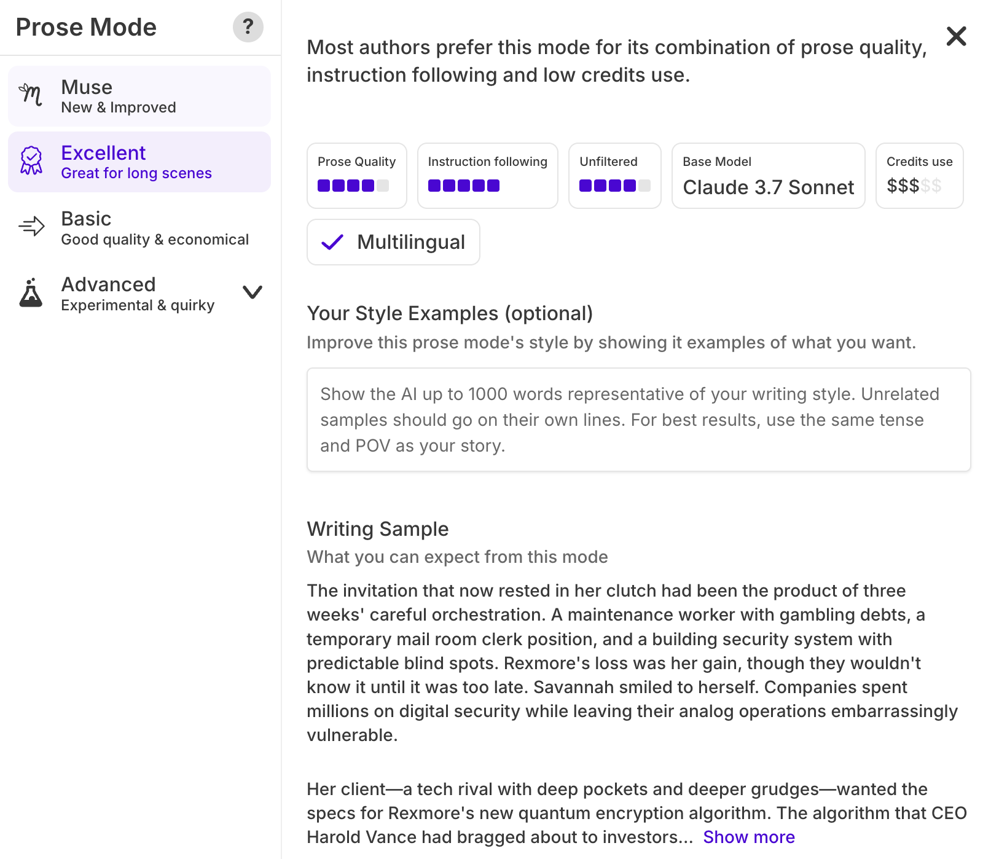The height and width of the screenshot is (859, 991).
Task: Click into the Style Examples text box
Action: (x=639, y=420)
